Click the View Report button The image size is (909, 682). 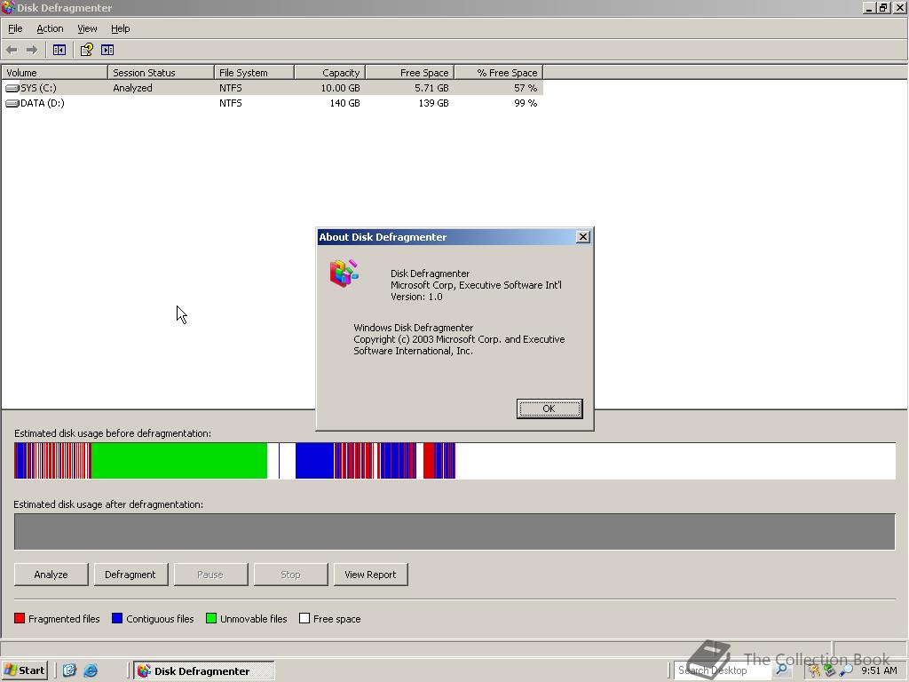point(370,575)
